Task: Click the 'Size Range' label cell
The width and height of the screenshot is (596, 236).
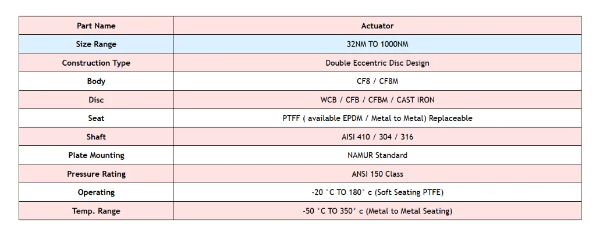Action: coord(96,44)
